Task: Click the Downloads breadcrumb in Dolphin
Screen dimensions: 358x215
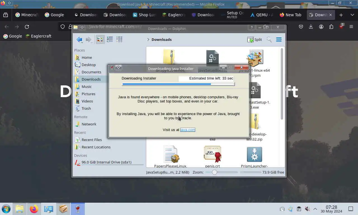Action: [161, 39]
